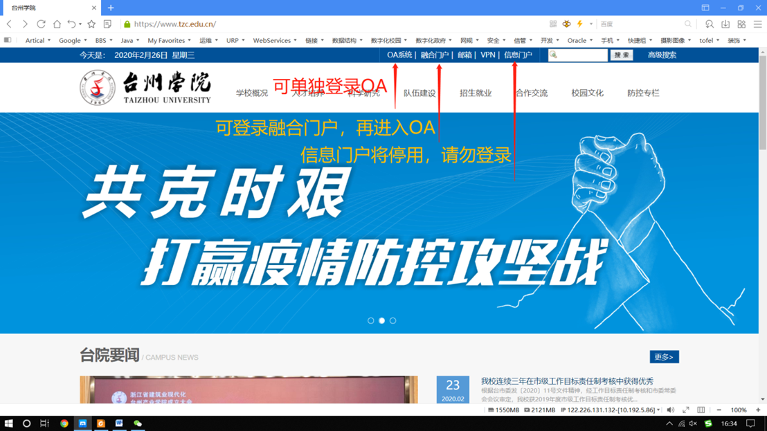Launch WeChat from the Windows taskbar

(x=138, y=423)
